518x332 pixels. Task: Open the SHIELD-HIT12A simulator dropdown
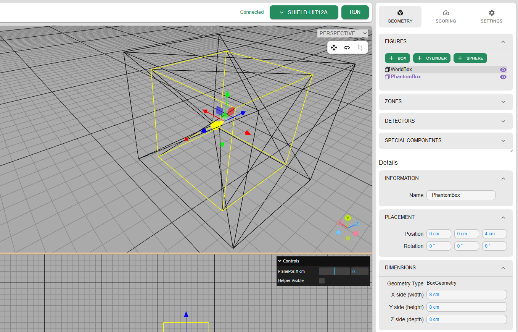click(x=304, y=12)
